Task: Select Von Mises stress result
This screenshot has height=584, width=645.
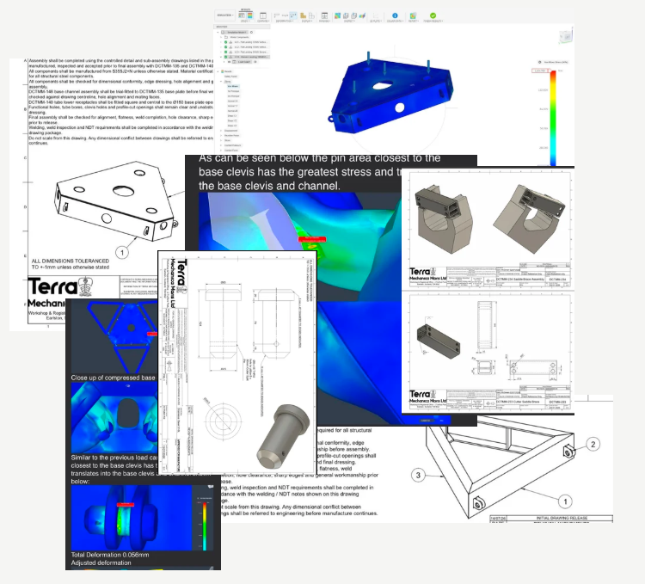Action: pos(233,86)
